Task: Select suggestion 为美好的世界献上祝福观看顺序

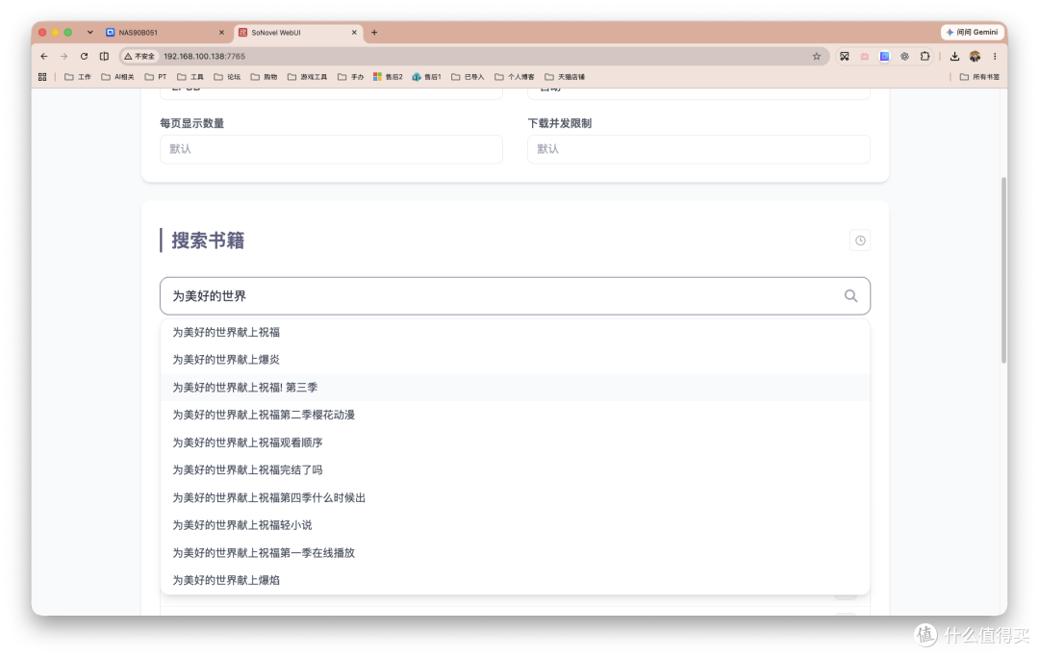Action: click(x=515, y=442)
